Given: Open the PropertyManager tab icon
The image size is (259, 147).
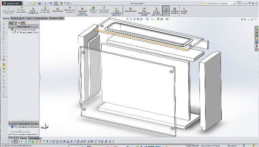Looking at the screenshot, I should tap(15, 23).
